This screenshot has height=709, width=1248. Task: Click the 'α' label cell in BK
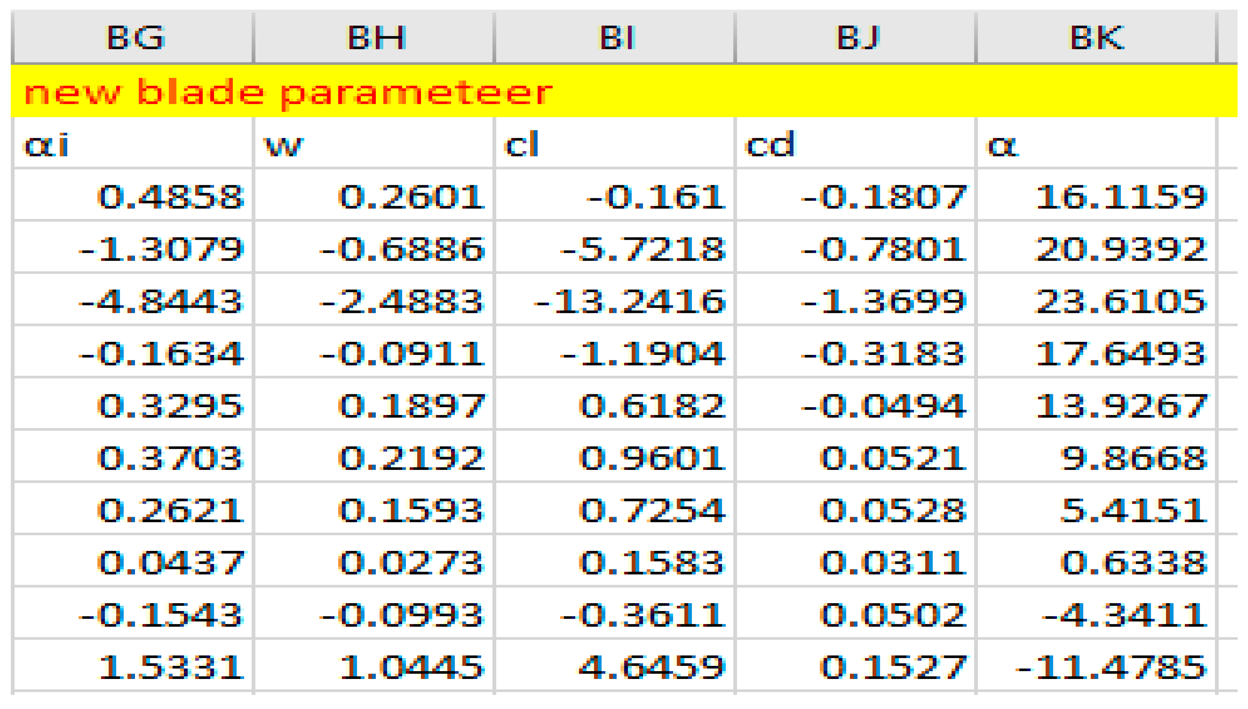(1096, 144)
